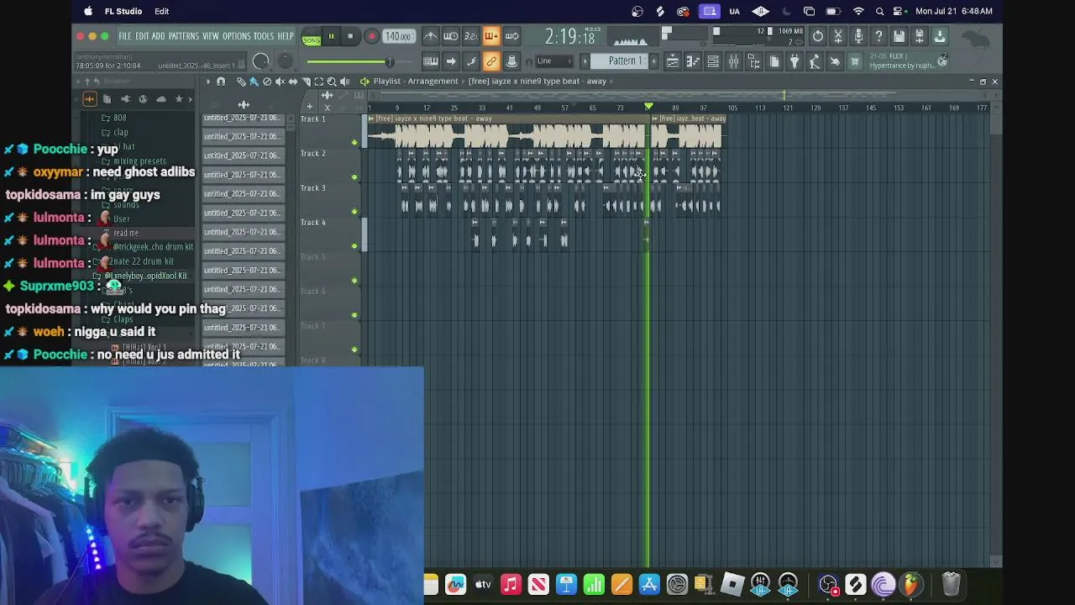Select the playlist zoom magnifier tool
Image resolution: width=1075 pixels, height=605 pixels.
coord(332,82)
